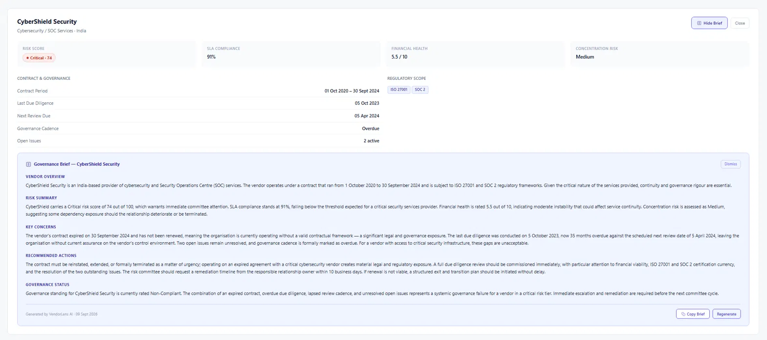Click the contract period dates 01 Oct 2020 – 30 Sept 2024
Image resolution: width=767 pixels, height=340 pixels.
tap(352, 91)
